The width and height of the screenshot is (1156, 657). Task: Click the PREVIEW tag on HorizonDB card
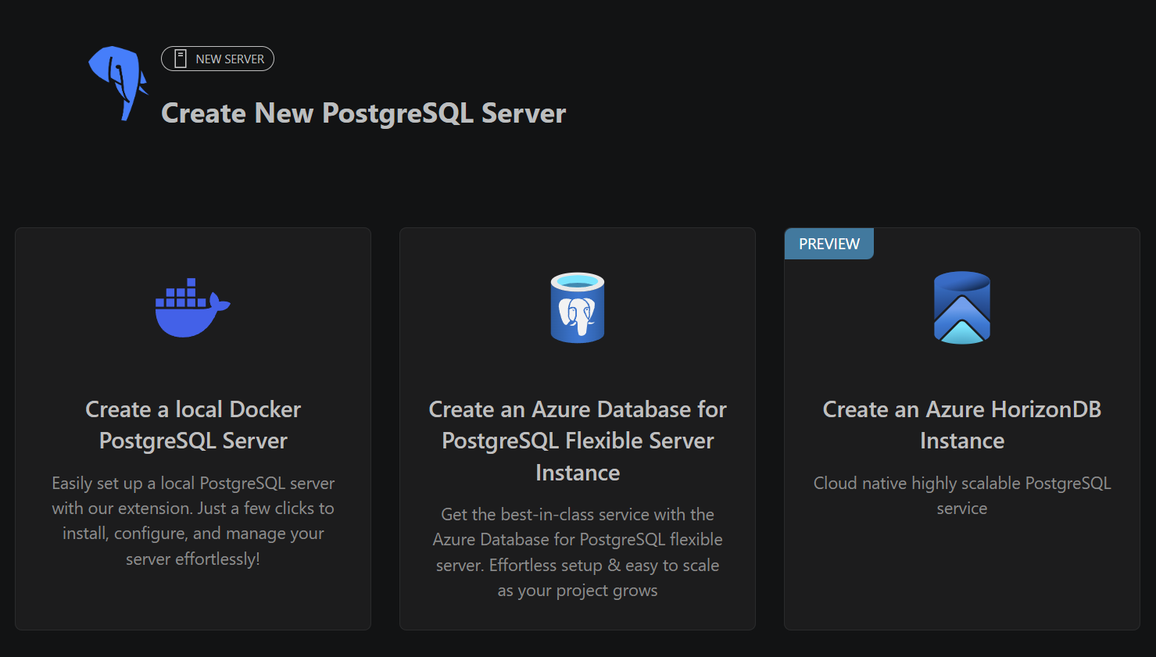(829, 244)
